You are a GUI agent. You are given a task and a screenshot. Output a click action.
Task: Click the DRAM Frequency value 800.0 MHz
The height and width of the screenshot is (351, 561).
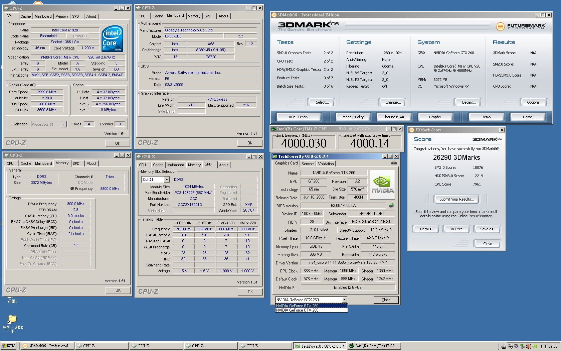76,204
